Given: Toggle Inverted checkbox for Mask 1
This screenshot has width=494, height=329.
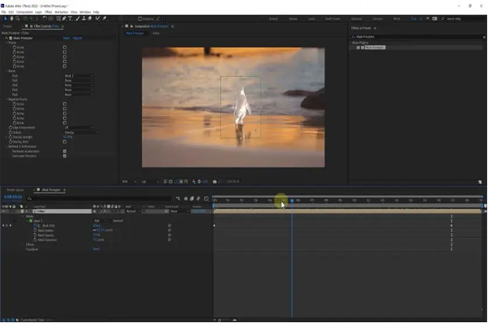Looking at the screenshot, I should tap(110, 221).
